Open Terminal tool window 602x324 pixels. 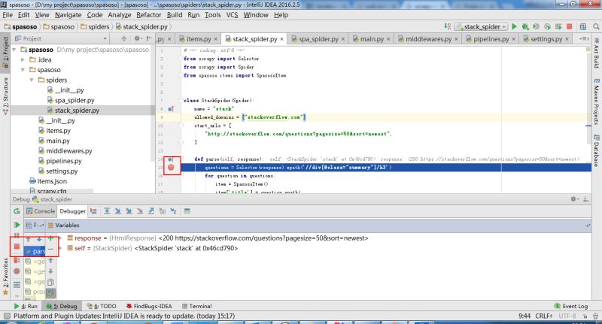(197, 306)
